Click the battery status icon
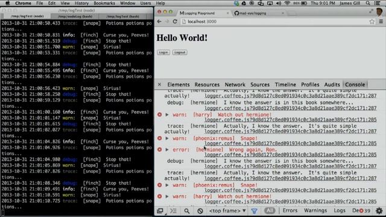Viewport: 386px width, 217px height. pyautogui.click(x=304, y=3)
